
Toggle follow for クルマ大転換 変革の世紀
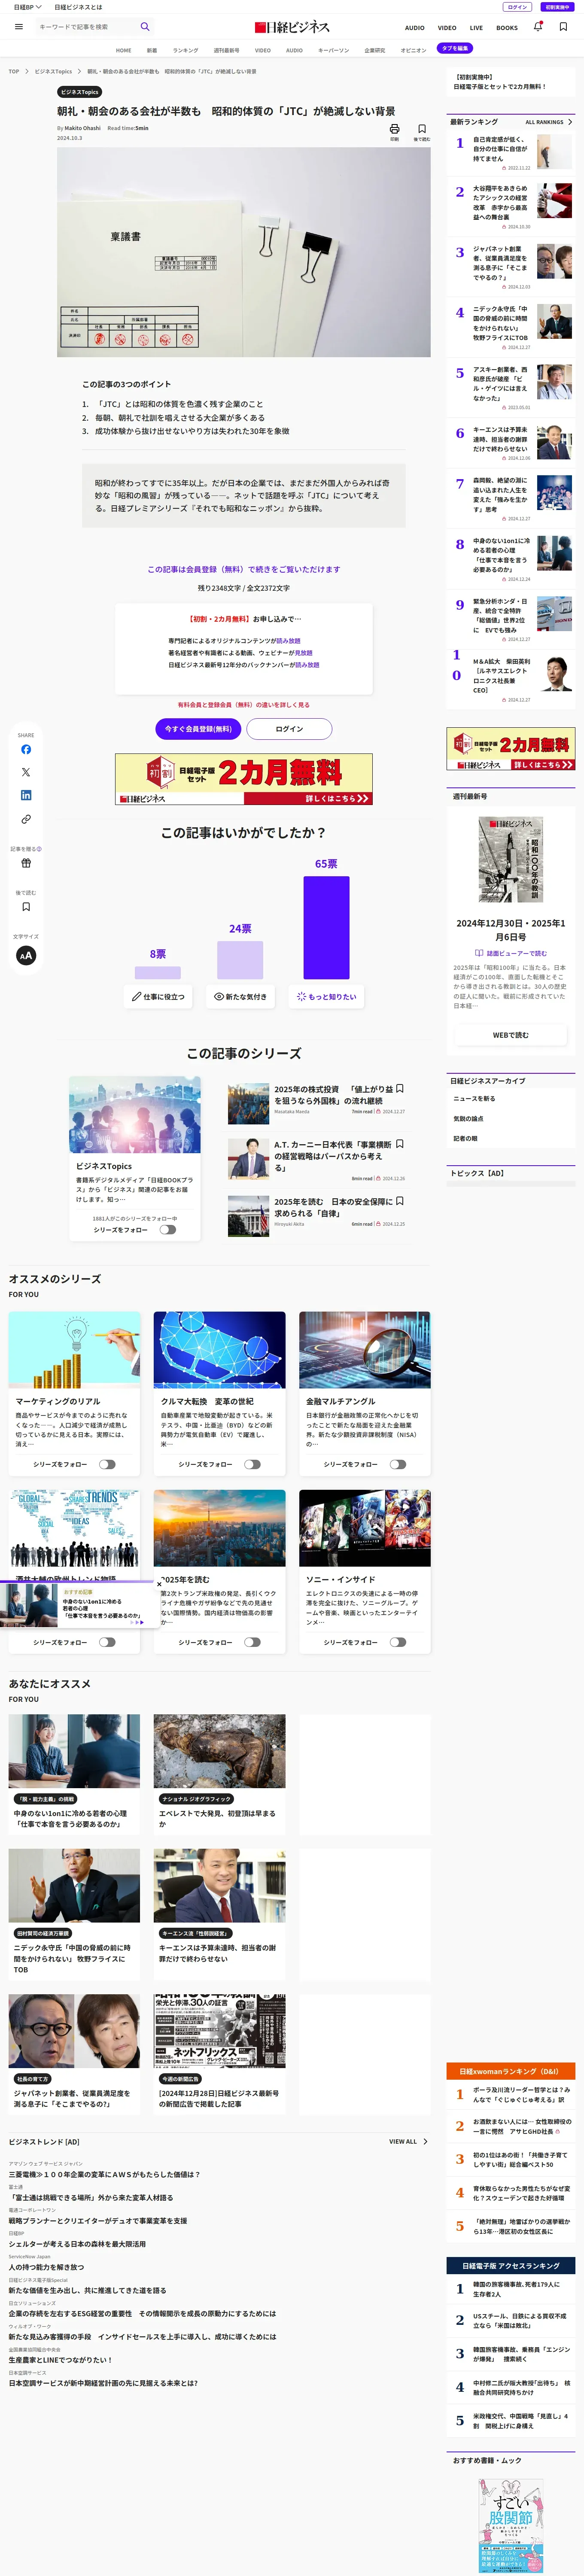pos(252,1464)
